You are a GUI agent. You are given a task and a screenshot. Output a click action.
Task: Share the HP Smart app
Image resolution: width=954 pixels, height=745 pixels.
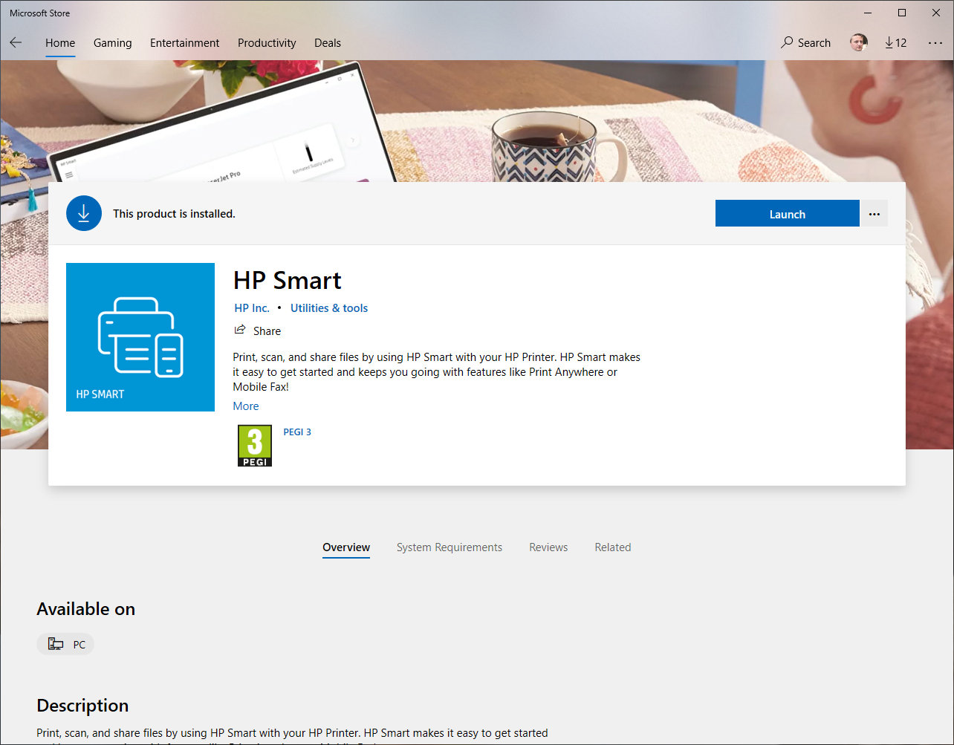point(258,331)
